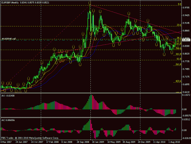Click the FBS Trader MetaQuotes copyright text
The width and height of the screenshot is (191, 144).
30,138
